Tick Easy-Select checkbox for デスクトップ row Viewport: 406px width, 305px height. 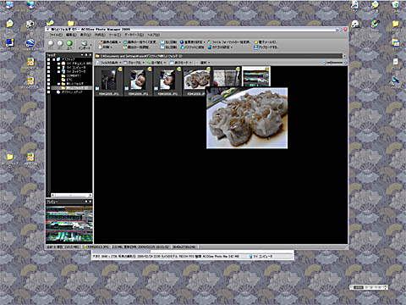click(x=49, y=59)
